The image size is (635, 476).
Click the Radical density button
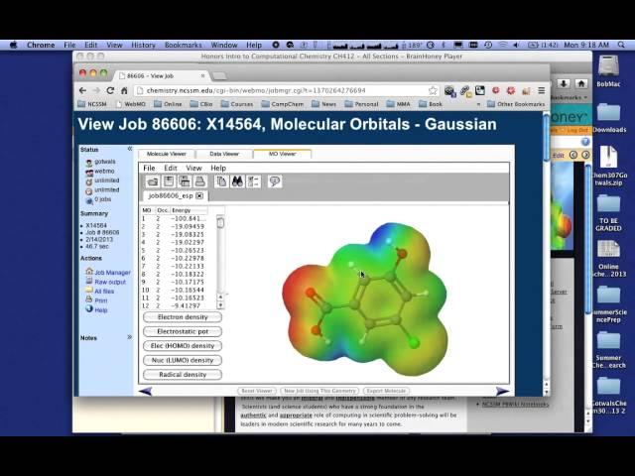(183, 375)
